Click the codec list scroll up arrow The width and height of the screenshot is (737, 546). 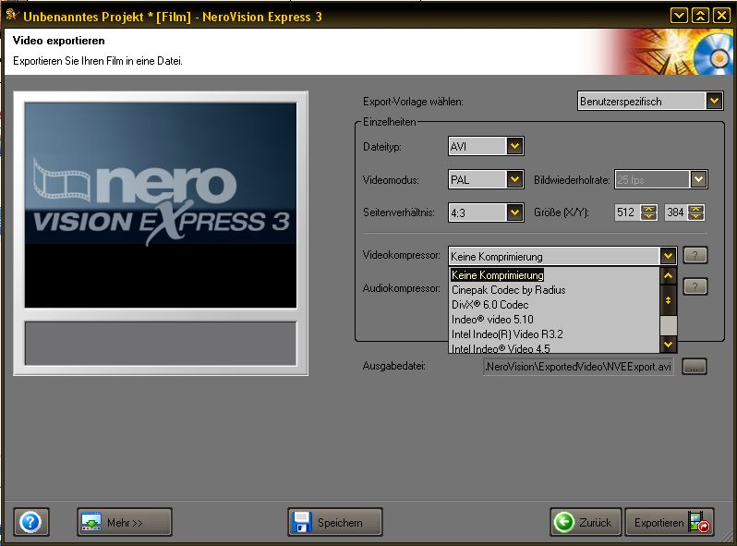(668, 276)
